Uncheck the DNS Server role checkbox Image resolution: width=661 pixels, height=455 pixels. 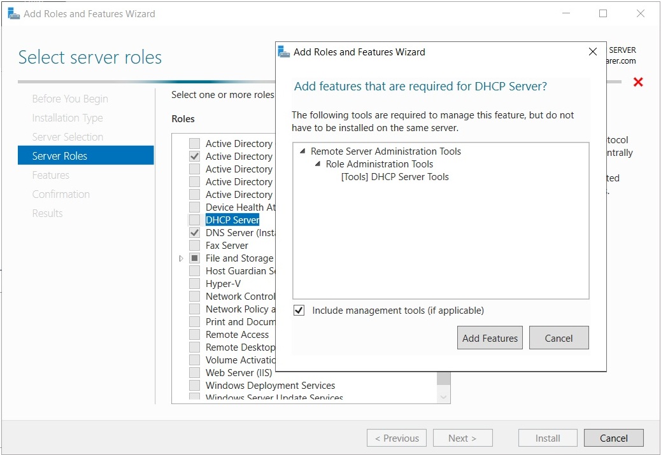194,233
